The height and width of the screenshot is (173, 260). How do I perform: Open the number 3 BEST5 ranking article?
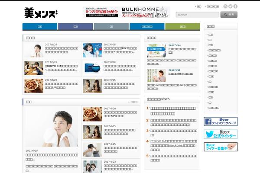pos(174,133)
